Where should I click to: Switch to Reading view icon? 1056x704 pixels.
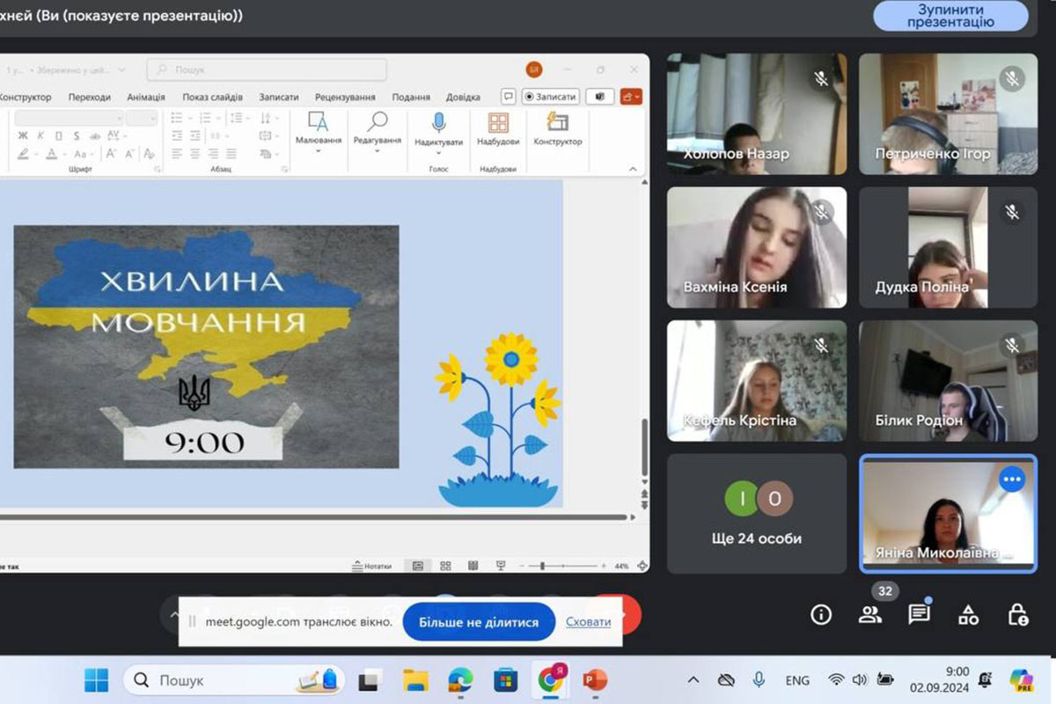coord(473,566)
